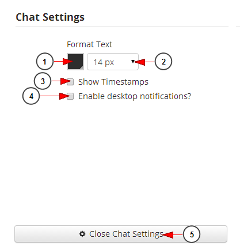Tick the Enable desktop notifications checkbox

[70, 96]
